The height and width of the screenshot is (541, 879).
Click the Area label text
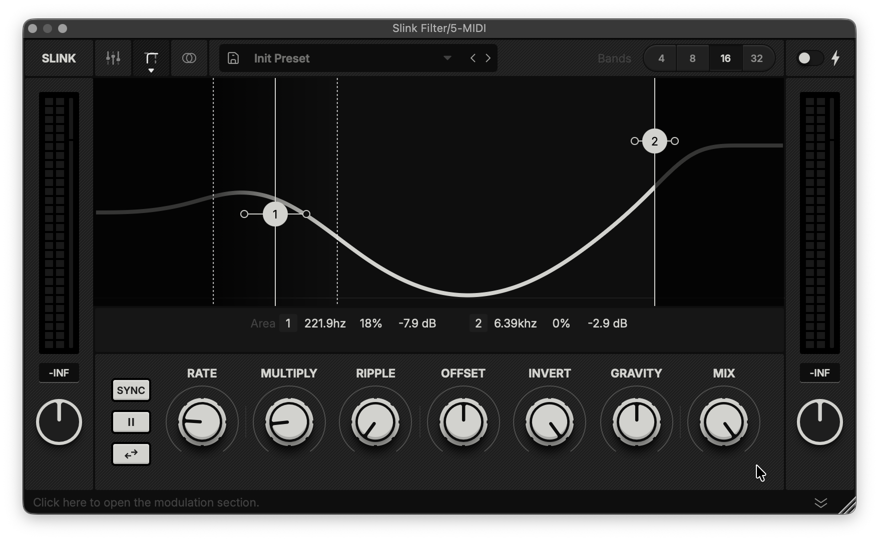coord(263,323)
